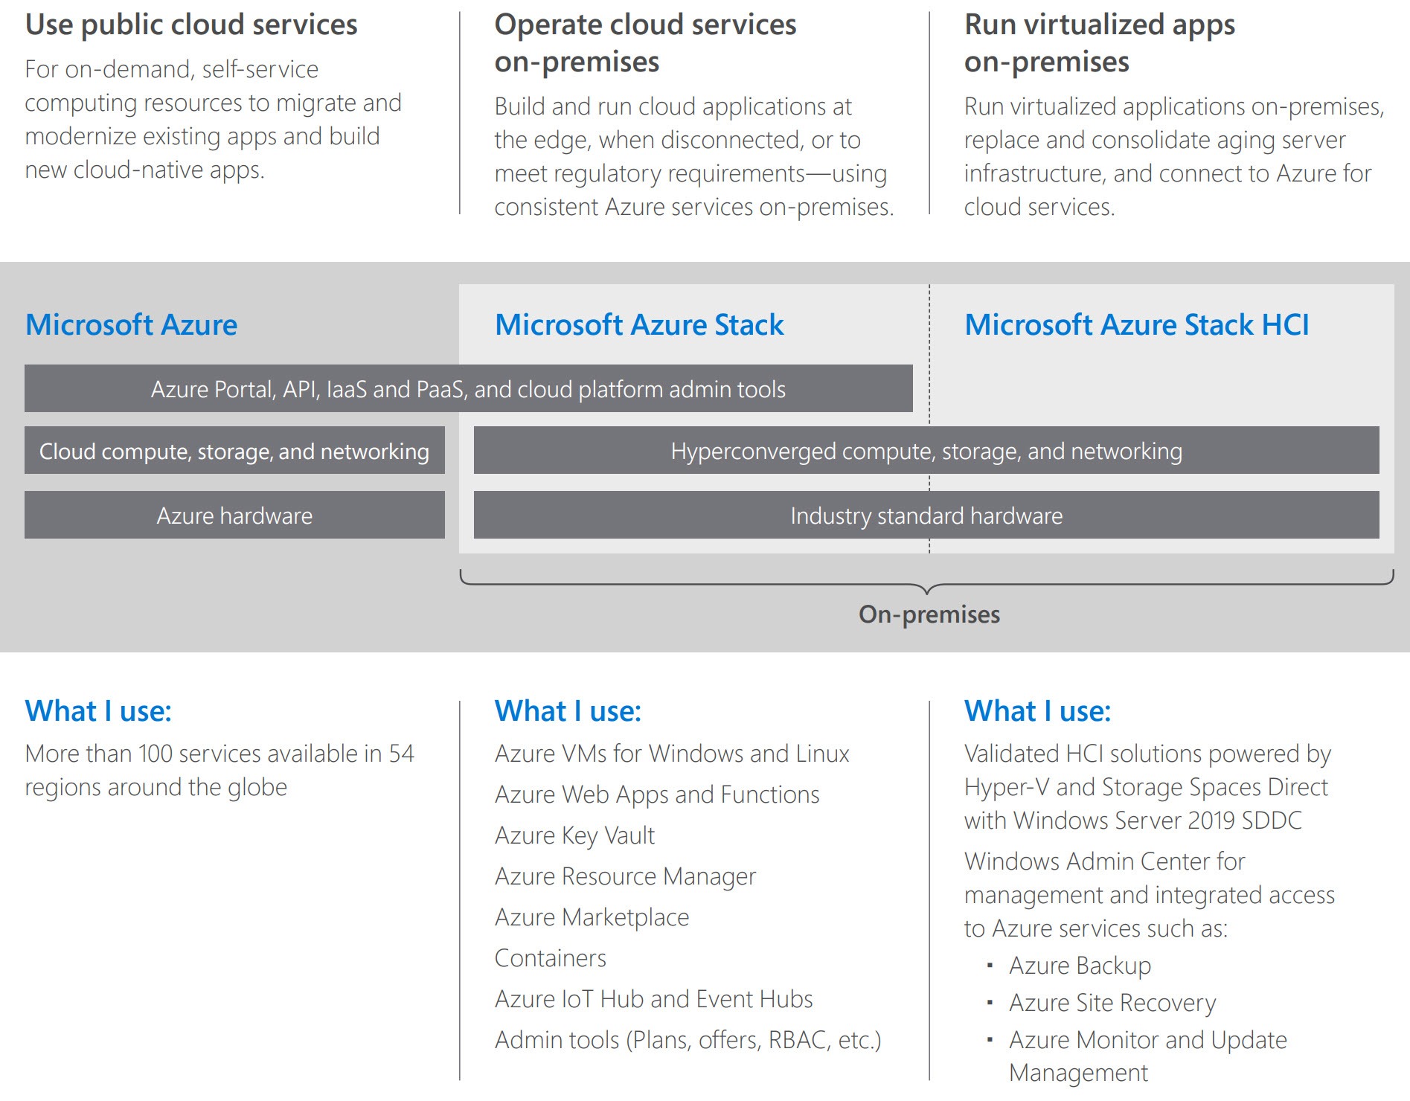Click the 'On-premises' label under the brace

(929, 614)
